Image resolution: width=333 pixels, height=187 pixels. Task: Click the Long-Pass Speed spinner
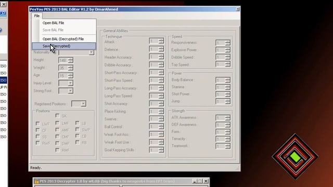[161, 96]
